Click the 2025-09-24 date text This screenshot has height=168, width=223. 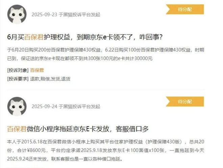pos(44,106)
